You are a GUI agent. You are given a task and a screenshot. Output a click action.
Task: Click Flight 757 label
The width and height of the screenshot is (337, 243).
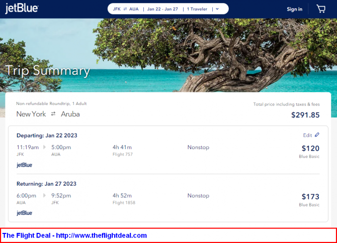(x=123, y=154)
